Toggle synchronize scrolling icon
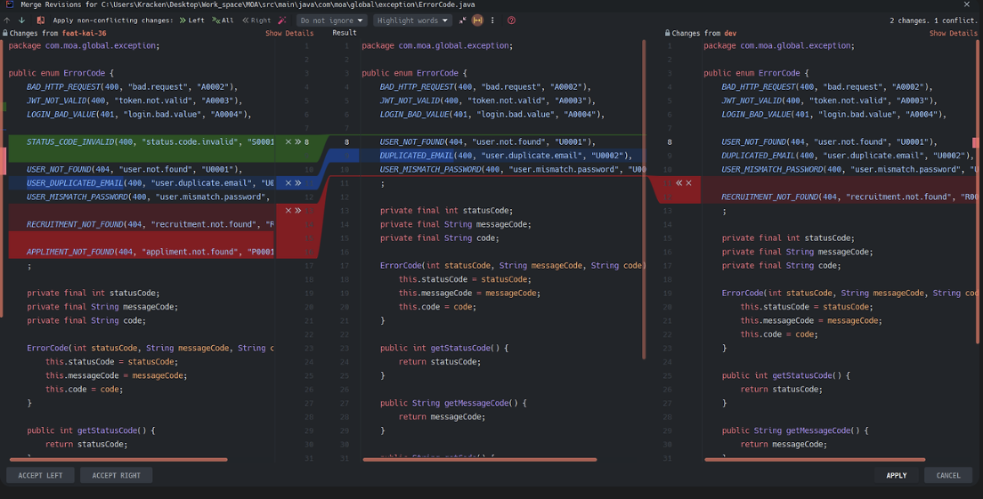 point(478,20)
